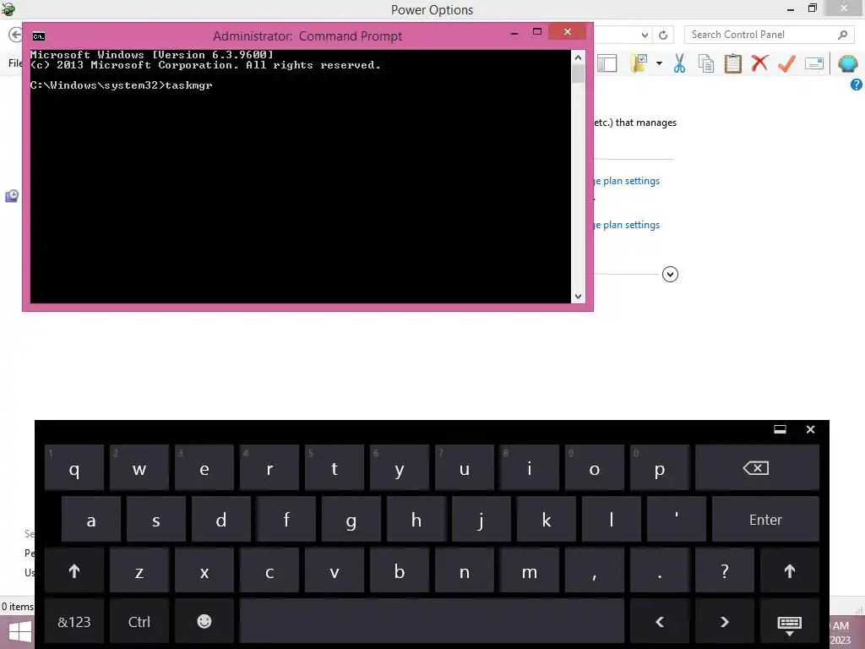Tap the left cursor arrow key
This screenshot has width=865, height=649.
659,622
